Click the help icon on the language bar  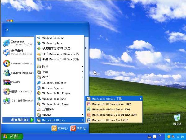[x=154, y=137]
